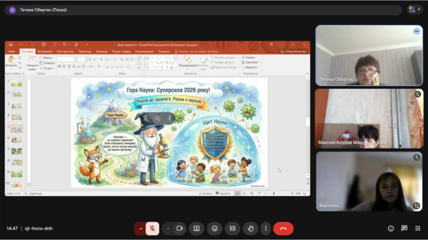This screenshot has height=240, width=428.
Task: Pin the shared presentation using the pin icon
Action: [x=146, y=118]
